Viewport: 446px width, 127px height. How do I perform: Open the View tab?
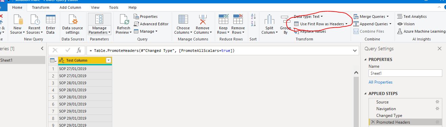pos(95,7)
